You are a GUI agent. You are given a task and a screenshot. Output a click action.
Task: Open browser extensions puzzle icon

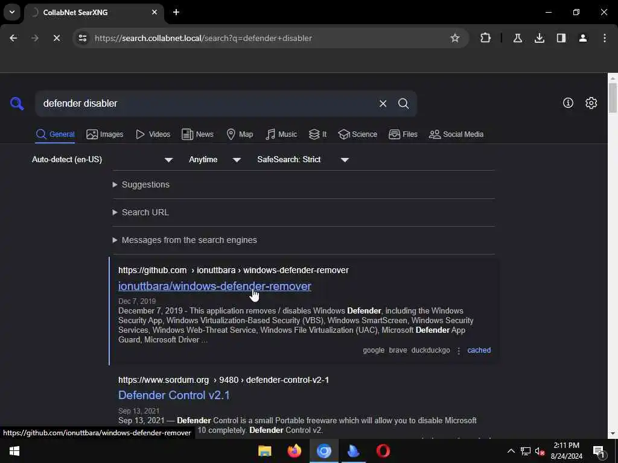coord(486,38)
